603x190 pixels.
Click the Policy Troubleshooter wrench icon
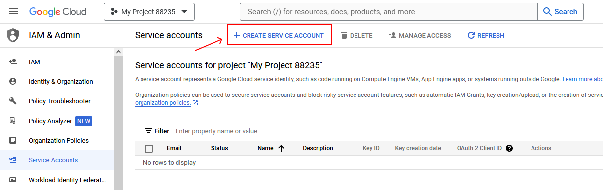[13, 101]
